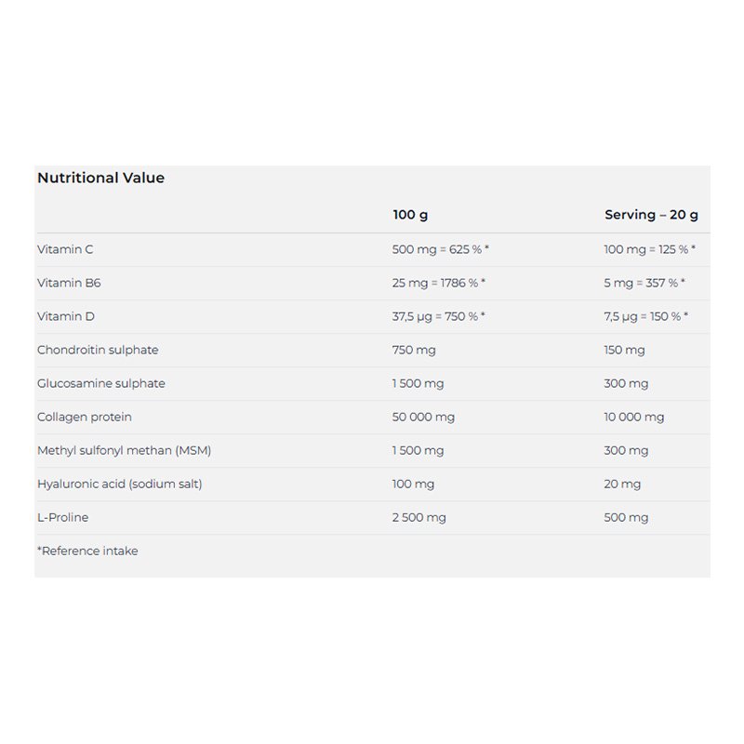Click the 20 mg hyaluronic acid value
This screenshot has height=744, width=744.
coord(622,484)
